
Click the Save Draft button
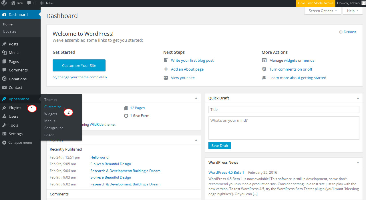click(220, 145)
